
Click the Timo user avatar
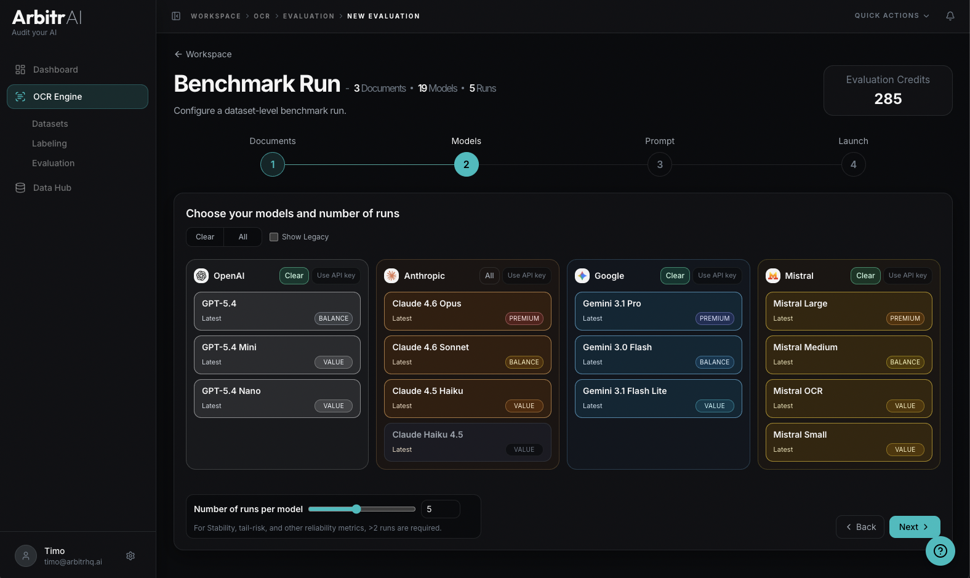(x=26, y=556)
